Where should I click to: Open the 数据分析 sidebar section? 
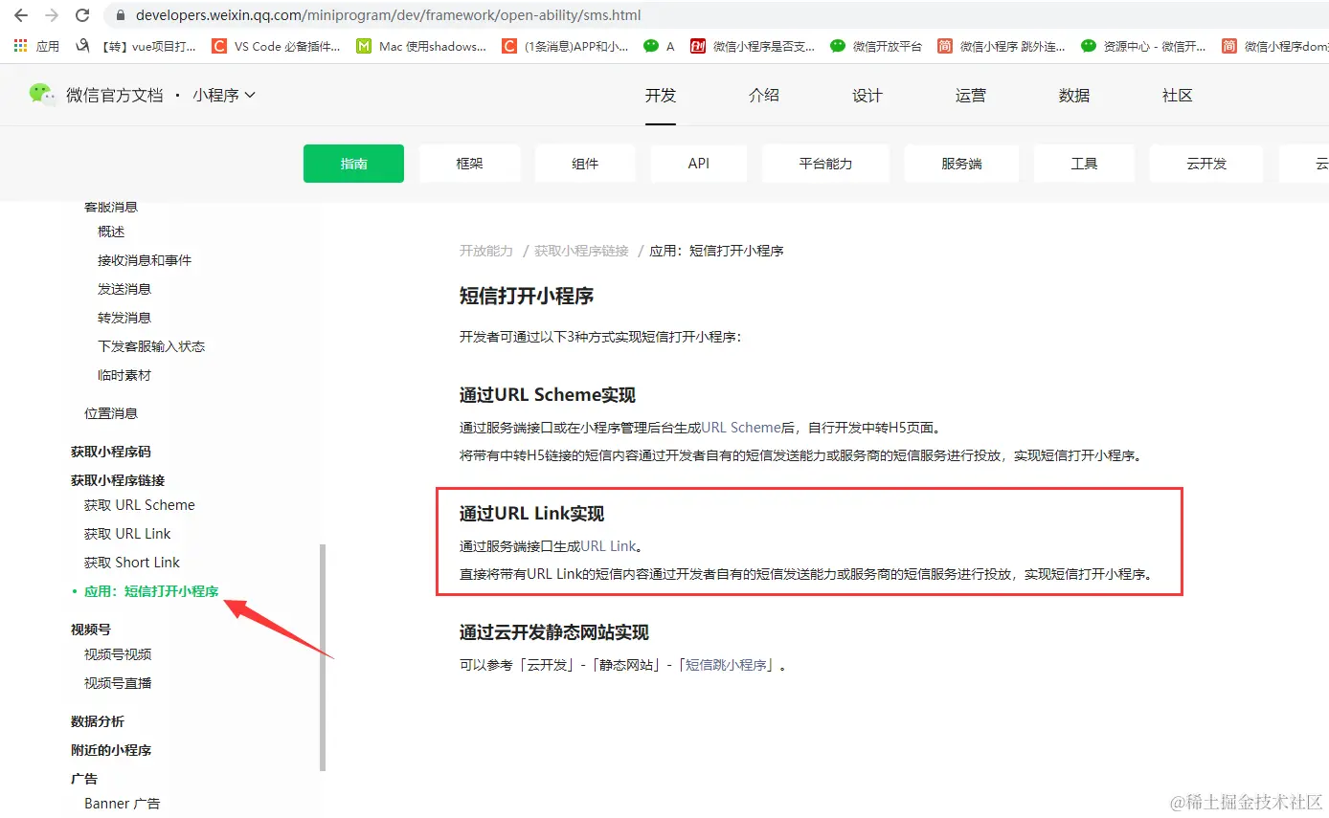tap(98, 721)
